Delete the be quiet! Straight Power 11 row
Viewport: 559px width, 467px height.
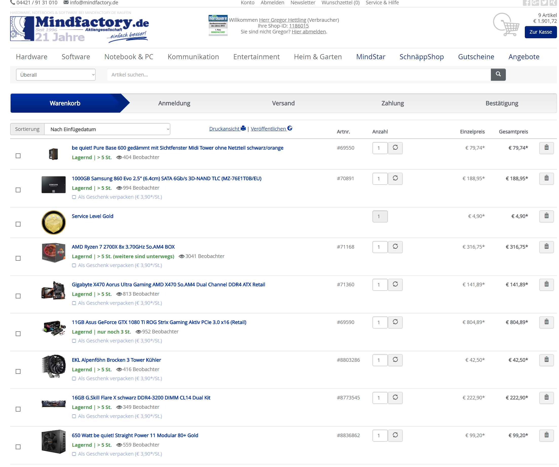click(x=546, y=436)
